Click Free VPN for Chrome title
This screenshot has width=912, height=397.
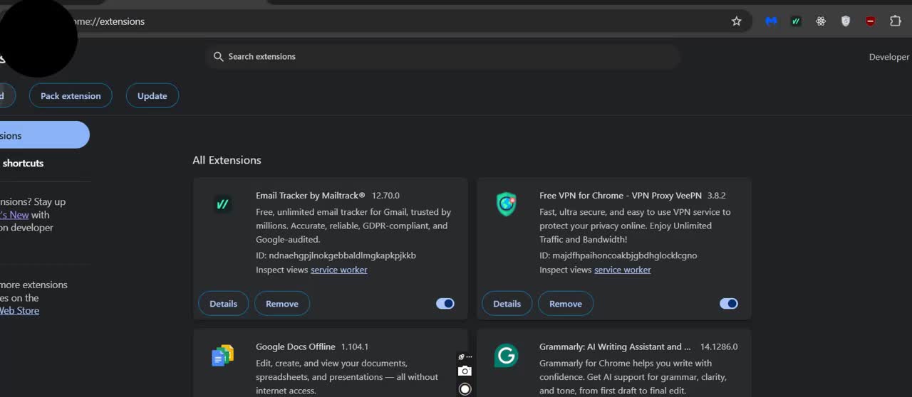622,196
